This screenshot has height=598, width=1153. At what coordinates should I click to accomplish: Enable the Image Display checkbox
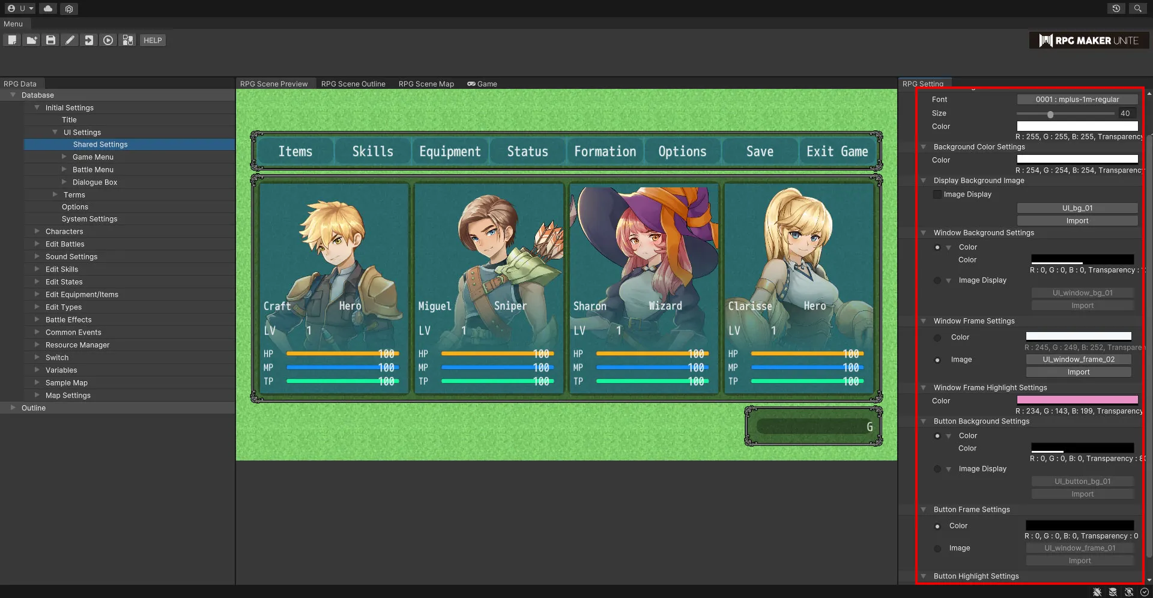(937, 195)
